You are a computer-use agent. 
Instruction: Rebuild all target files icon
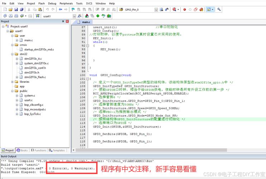click(x=16, y=16)
